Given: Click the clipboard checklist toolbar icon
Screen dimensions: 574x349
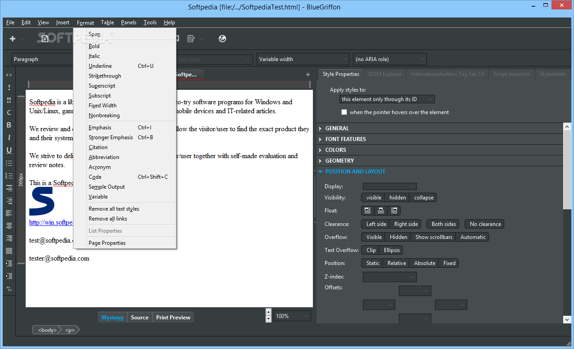Looking at the screenshot, I should coord(191,39).
